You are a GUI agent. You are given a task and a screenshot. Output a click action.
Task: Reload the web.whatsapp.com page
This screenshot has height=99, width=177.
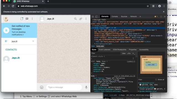(x=13, y=6)
